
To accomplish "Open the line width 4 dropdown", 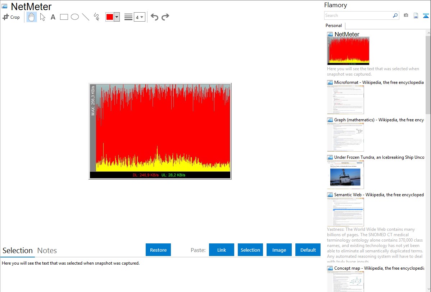I will coord(140,17).
